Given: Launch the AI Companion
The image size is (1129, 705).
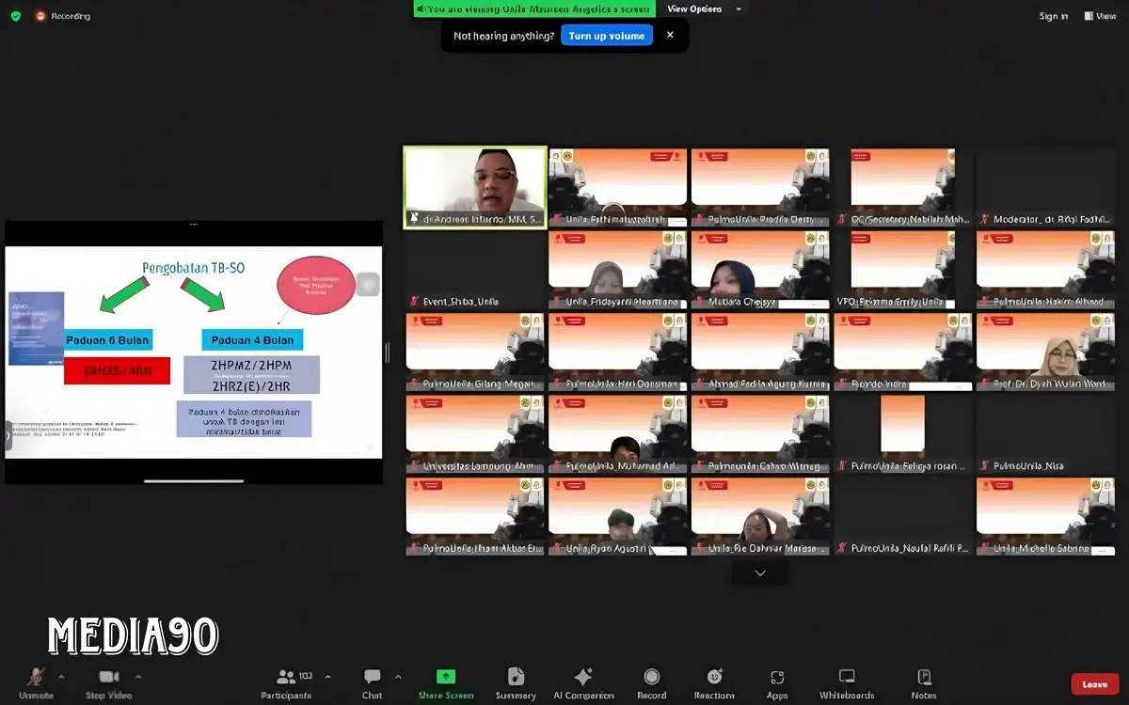Looking at the screenshot, I should point(582,678).
